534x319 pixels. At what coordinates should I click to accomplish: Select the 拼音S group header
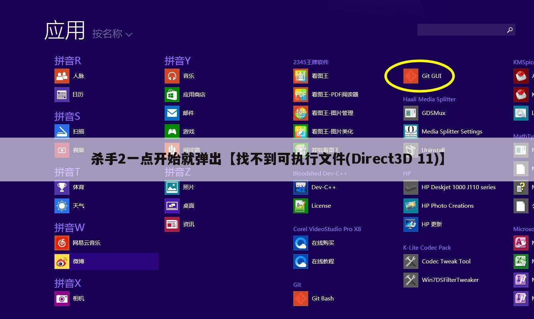click(x=67, y=116)
